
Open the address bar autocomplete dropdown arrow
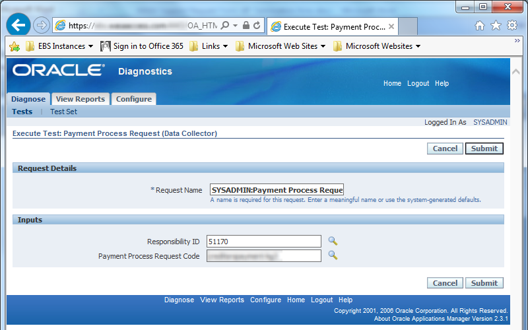[x=235, y=26]
